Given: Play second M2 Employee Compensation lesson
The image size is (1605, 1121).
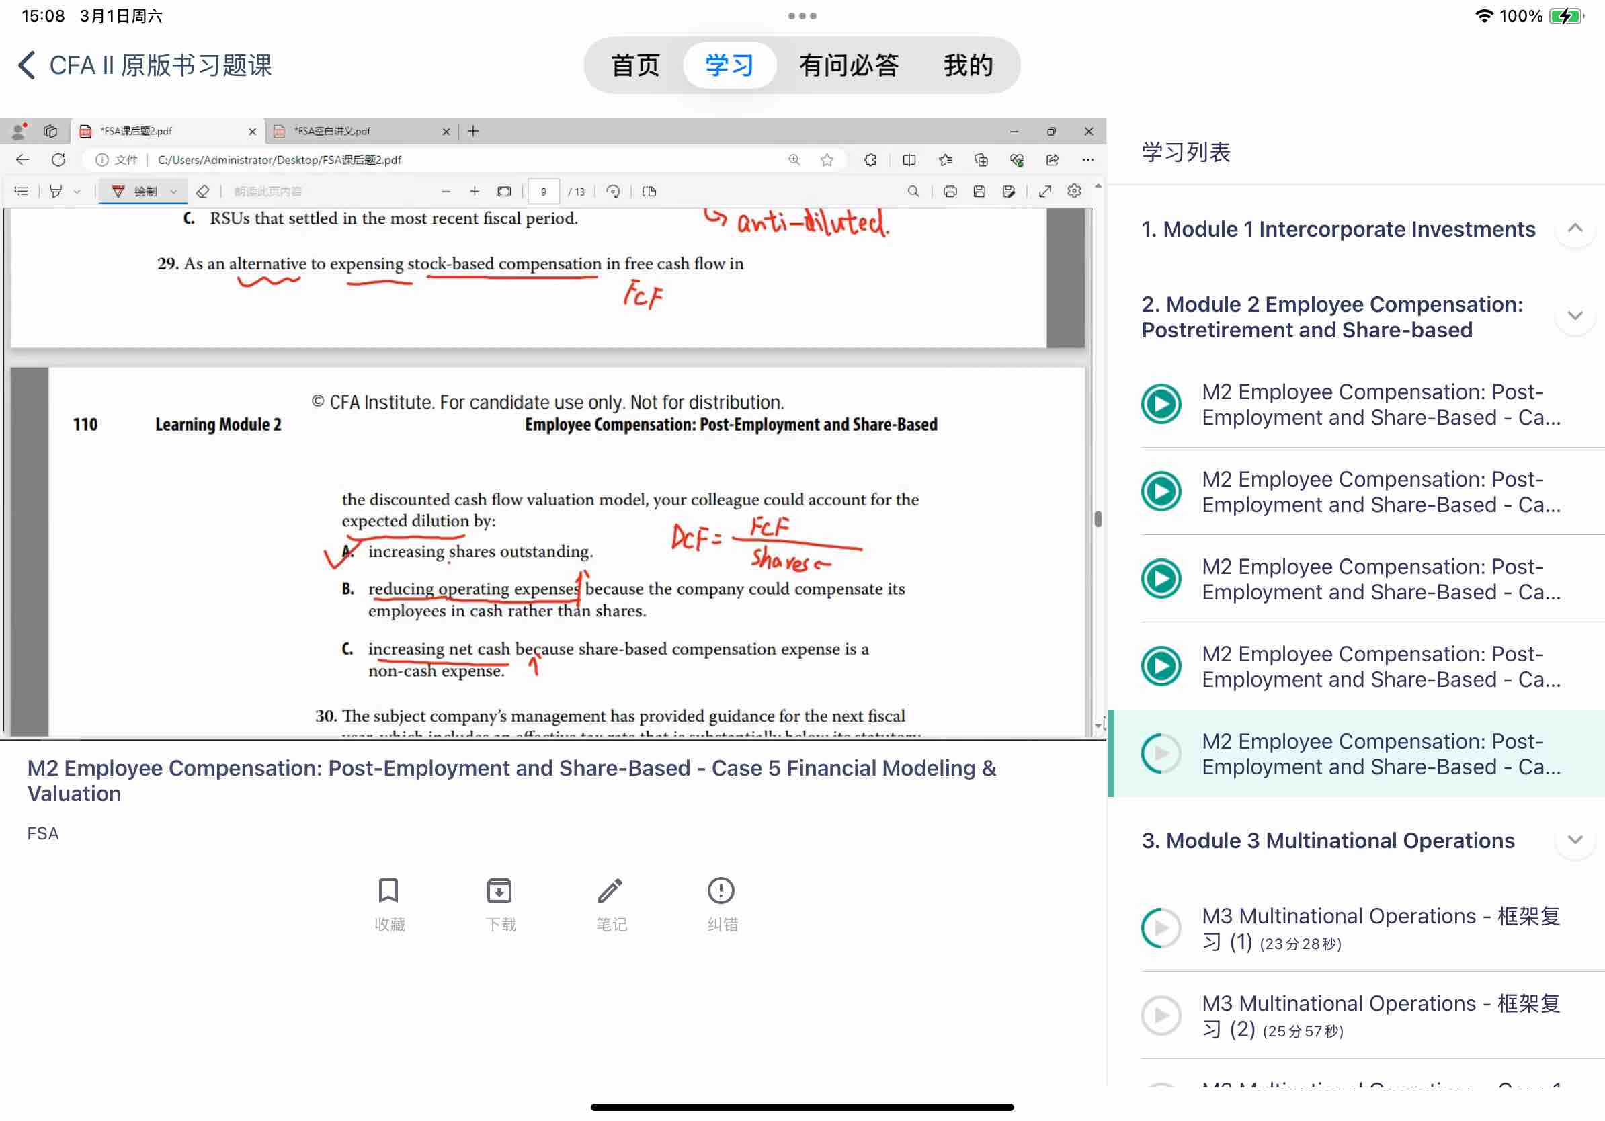Looking at the screenshot, I should 1161,491.
